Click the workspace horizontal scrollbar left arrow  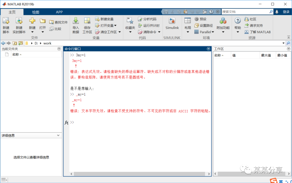tap(215, 174)
